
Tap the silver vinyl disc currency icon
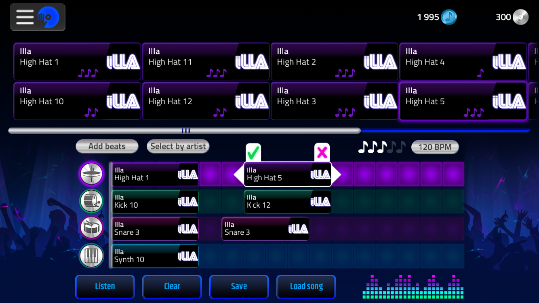coord(520,17)
